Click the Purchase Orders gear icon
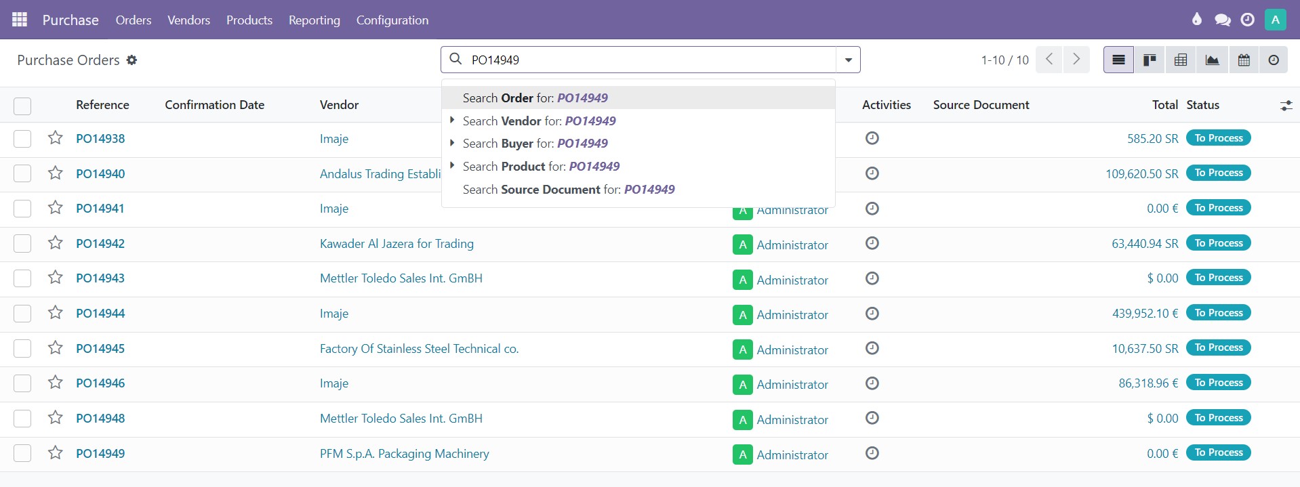Screen dimensions: 1300x487 click(x=132, y=60)
